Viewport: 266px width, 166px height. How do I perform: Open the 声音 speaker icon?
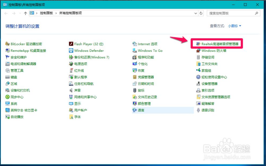(x=71, y=91)
